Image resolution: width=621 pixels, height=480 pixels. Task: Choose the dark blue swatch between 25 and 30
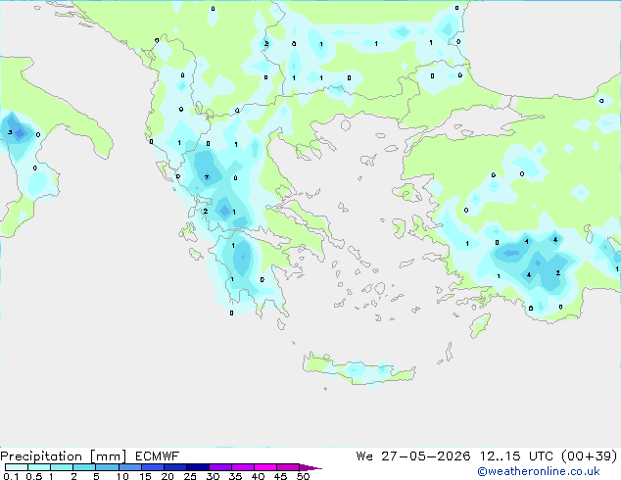tap(197, 467)
